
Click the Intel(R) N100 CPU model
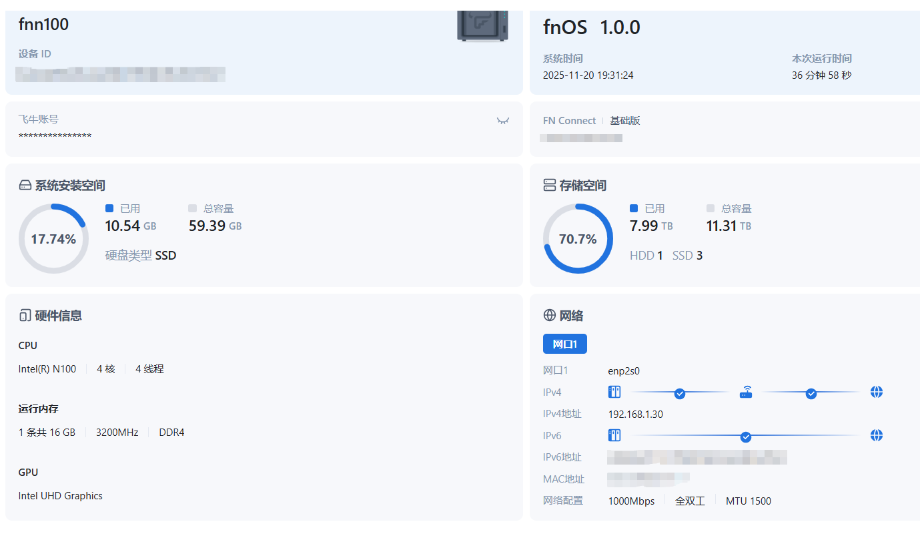coord(47,368)
